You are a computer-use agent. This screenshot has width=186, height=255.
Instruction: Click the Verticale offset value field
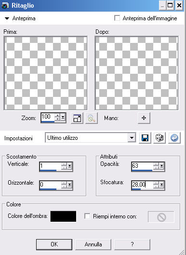tap(50, 166)
